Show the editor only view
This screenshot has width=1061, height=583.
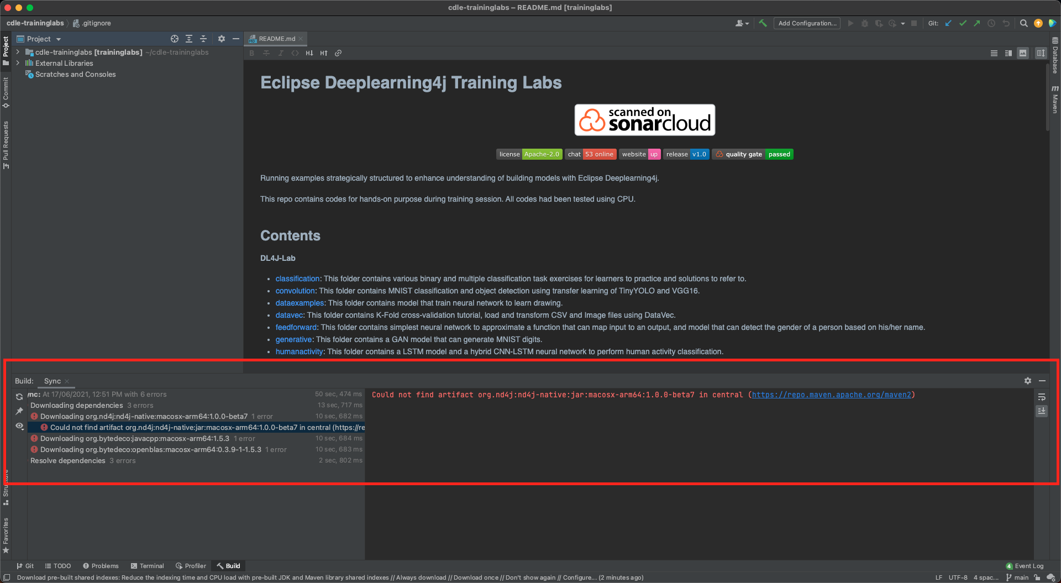coord(994,53)
